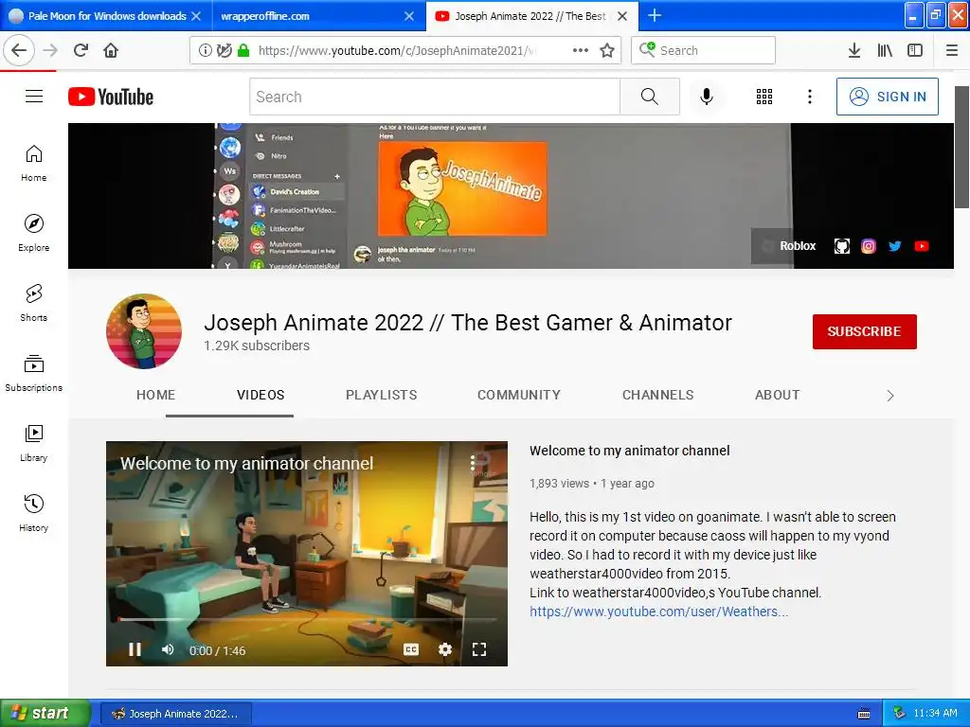Toggle closed captions on trailer video
The image size is (970, 727).
pos(411,649)
